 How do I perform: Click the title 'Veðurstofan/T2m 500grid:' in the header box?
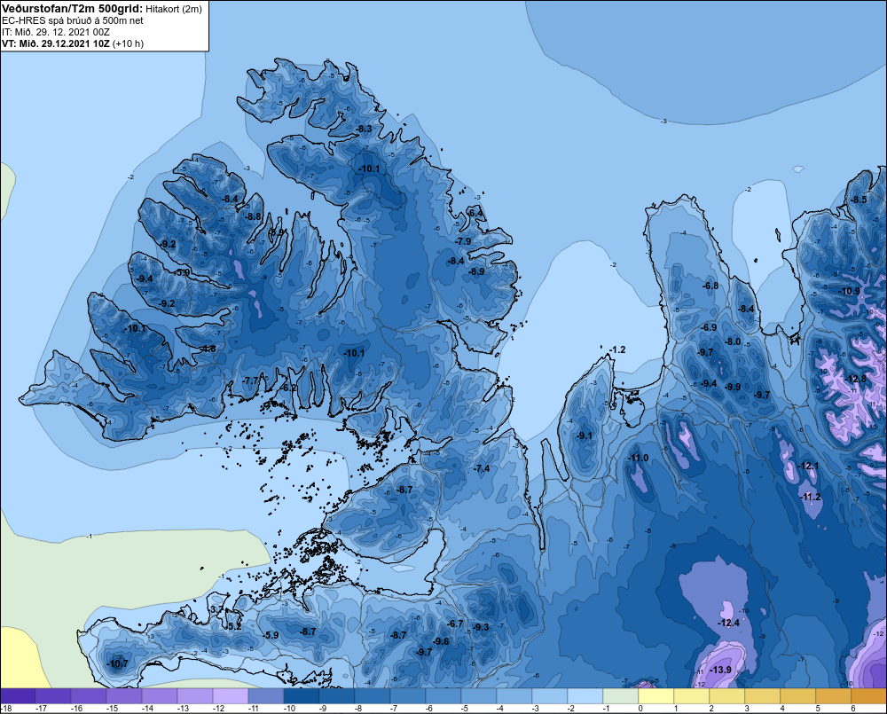(x=73, y=9)
